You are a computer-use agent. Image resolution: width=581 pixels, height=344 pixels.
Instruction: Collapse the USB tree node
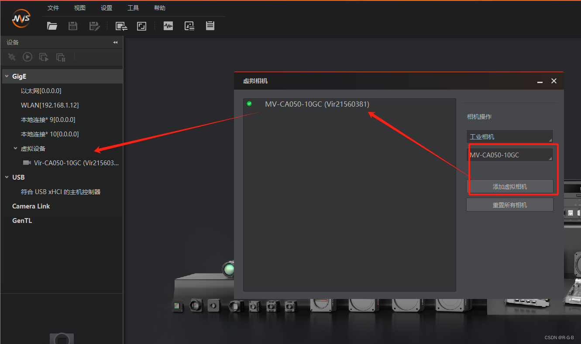click(7, 177)
